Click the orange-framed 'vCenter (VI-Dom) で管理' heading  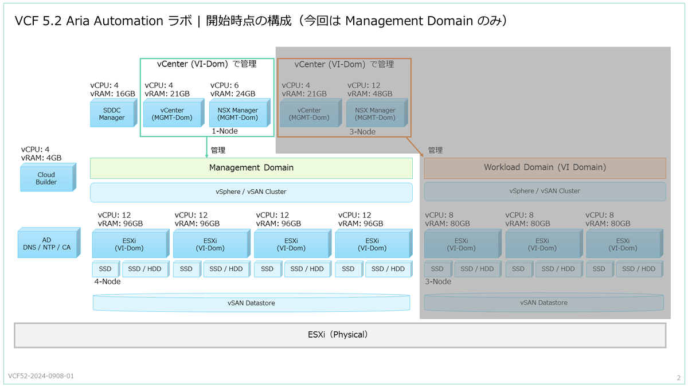click(x=344, y=64)
